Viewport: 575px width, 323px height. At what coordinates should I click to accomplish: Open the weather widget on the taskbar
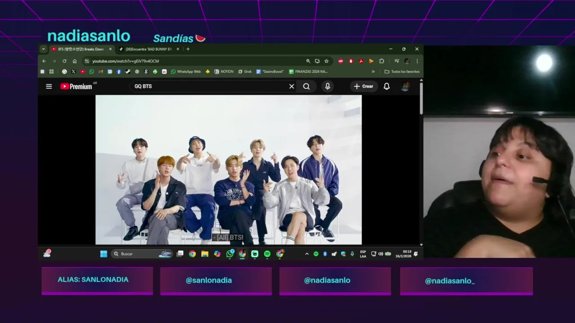pyautogui.click(x=47, y=253)
